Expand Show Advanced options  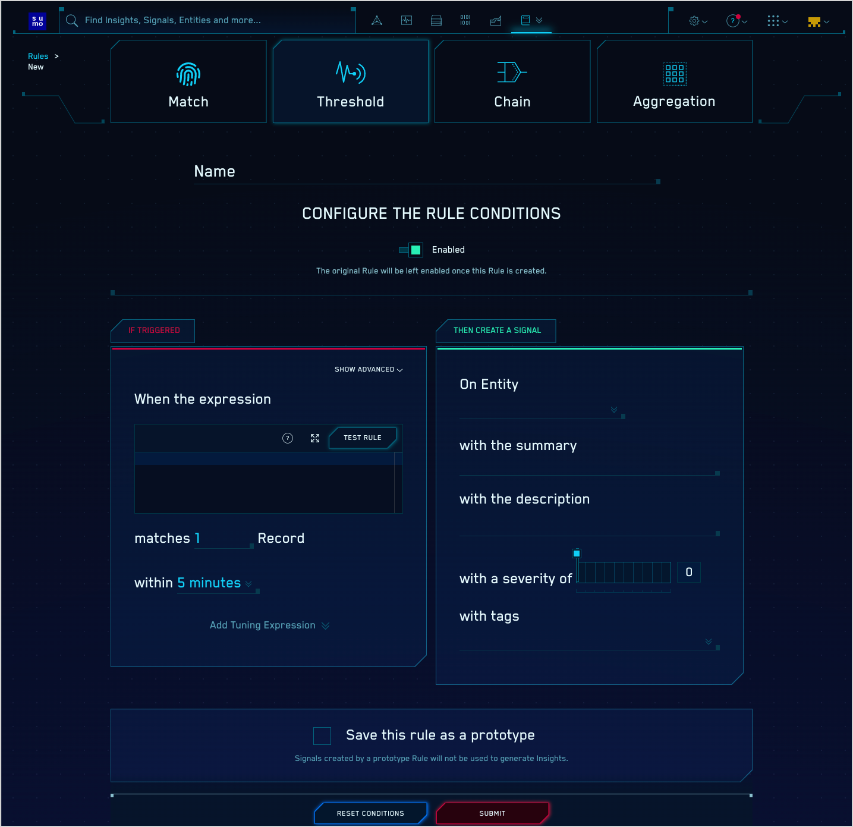369,370
